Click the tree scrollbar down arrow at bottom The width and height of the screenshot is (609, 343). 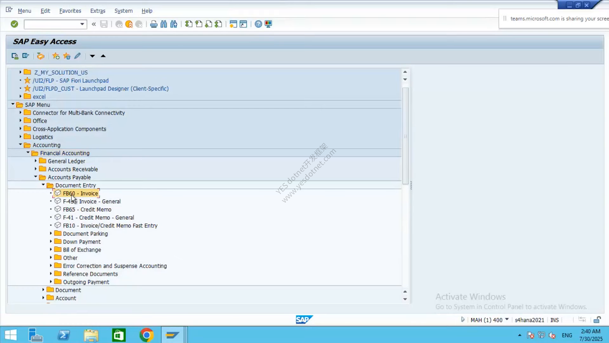pos(405,299)
